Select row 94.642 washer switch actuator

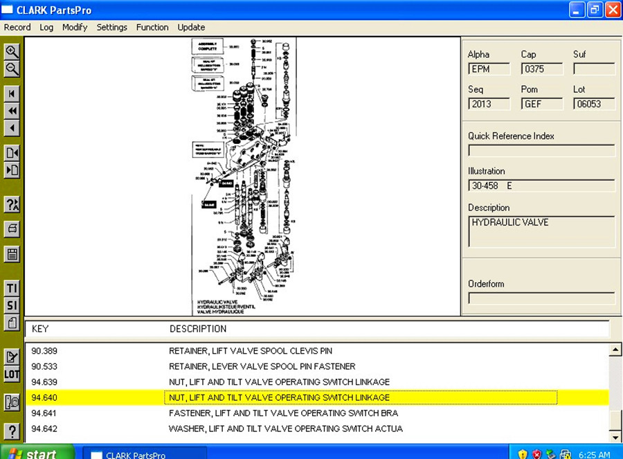tap(317, 429)
